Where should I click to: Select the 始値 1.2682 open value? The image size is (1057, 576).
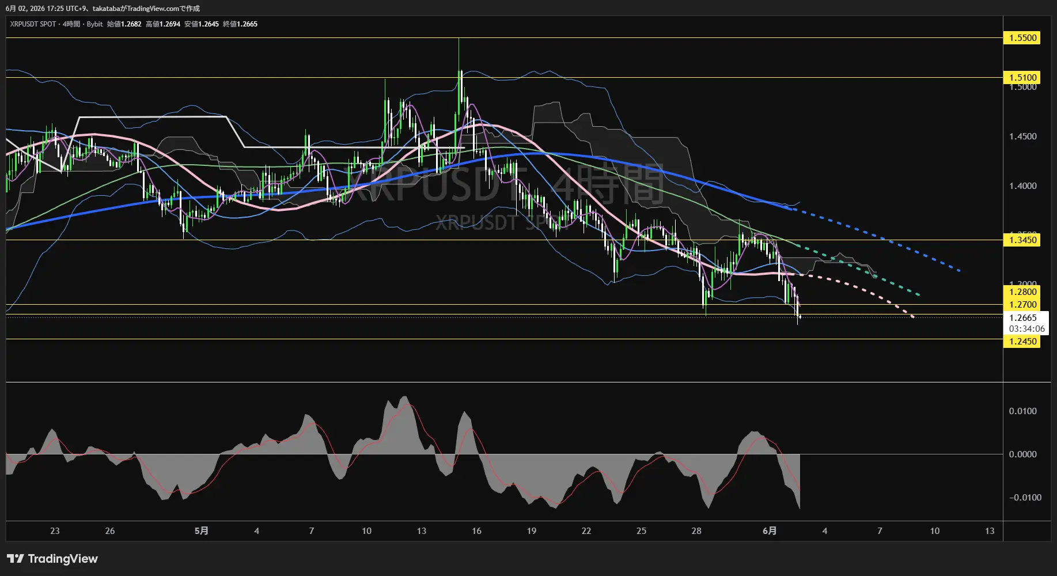(x=124, y=24)
